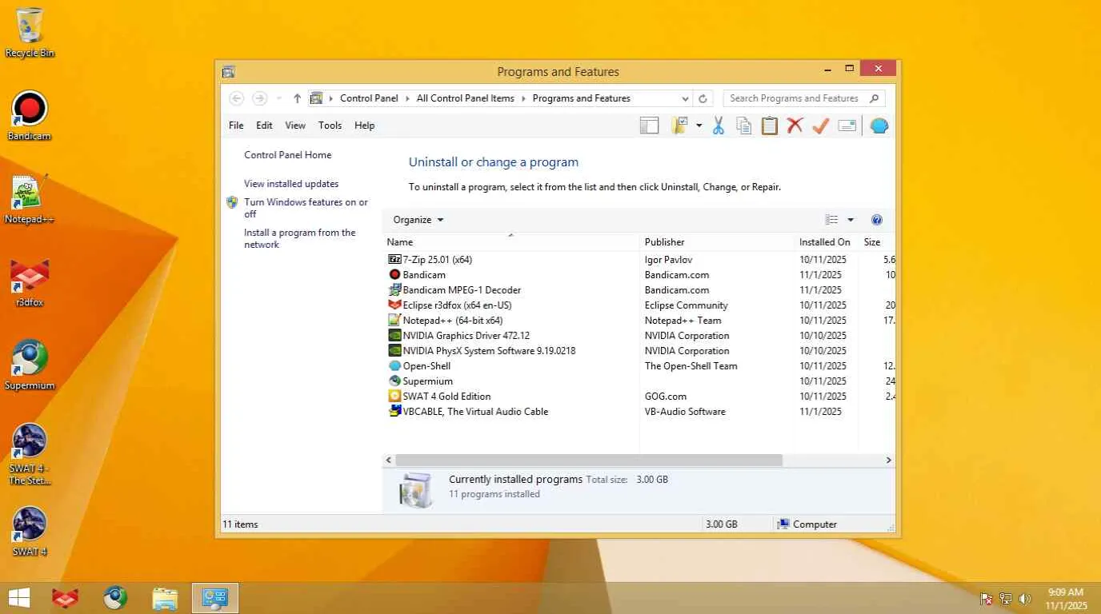Image resolution: width=1101 pixels, height=614 pixels.
Task: Open Supermium from the taskbar
Action: (115, 598)
